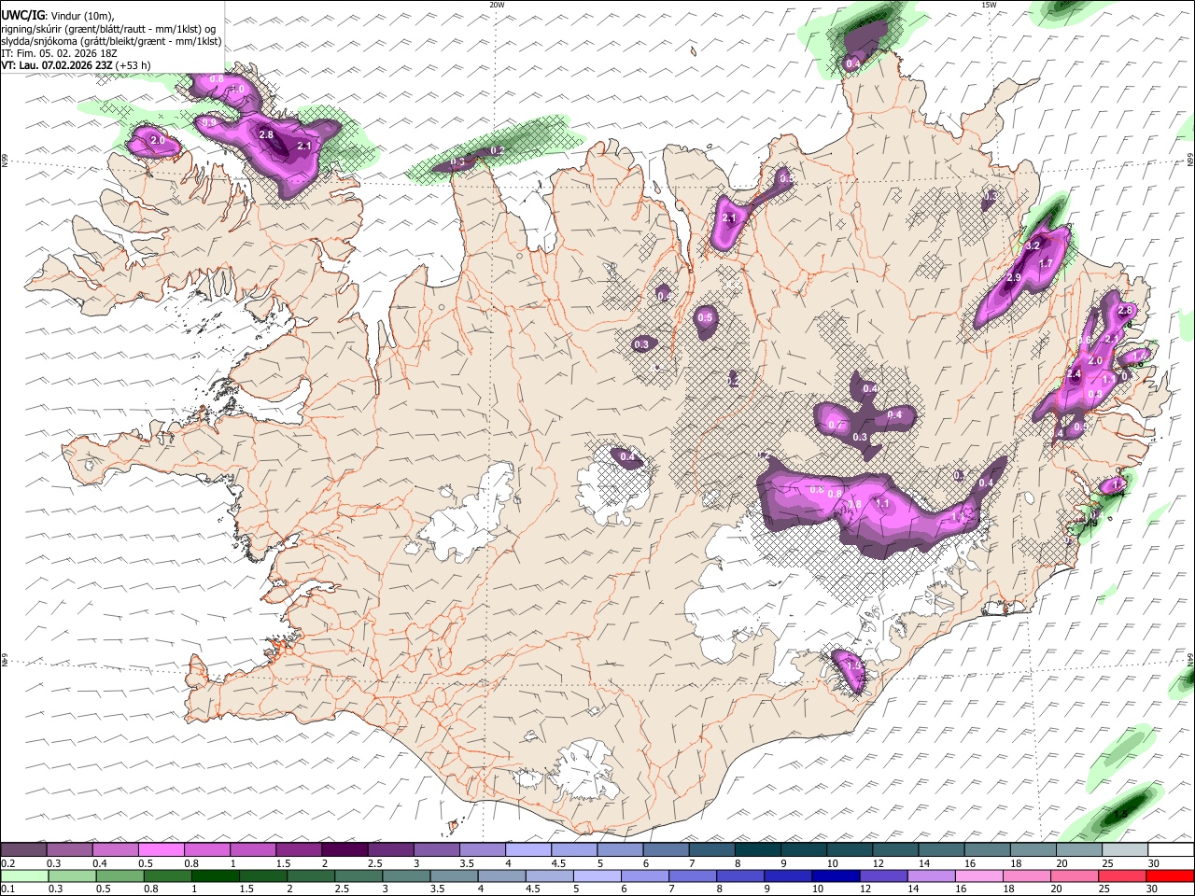This screenshot has height=896, width=1195.
Task: Click the lower-row swatch between 2.5 and 3
Action: 358,875
